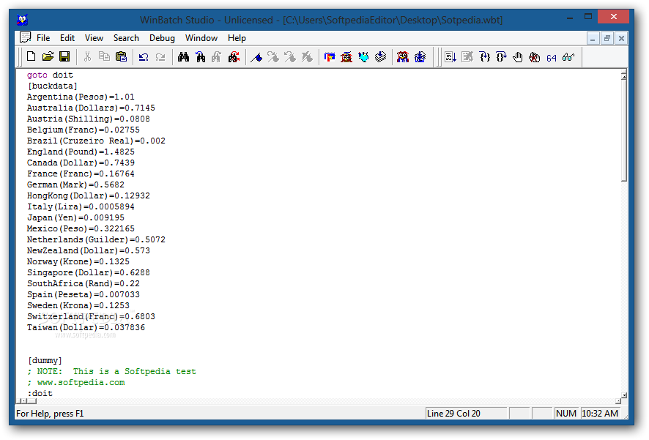Click the Redo arrow icon
649x440 pixels.
click(160, 56)
